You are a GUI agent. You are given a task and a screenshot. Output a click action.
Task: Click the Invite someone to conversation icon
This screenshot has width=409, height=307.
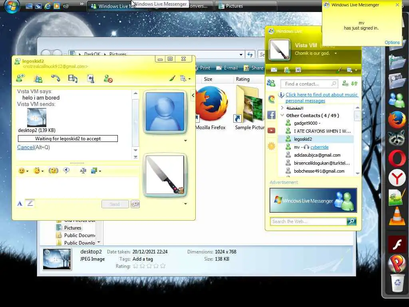20,78
